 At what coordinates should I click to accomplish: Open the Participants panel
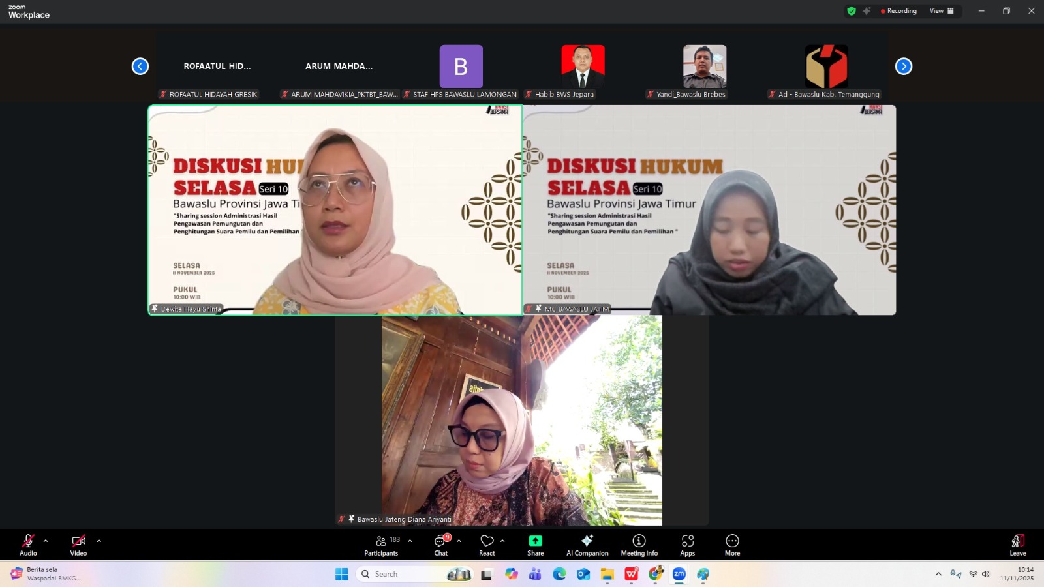point(381,545)
